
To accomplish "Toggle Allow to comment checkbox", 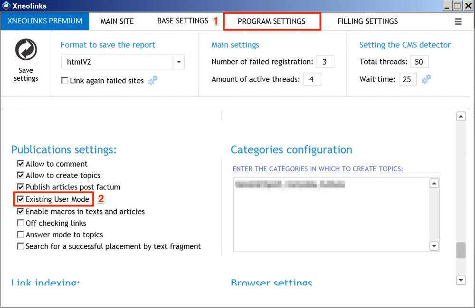I will tap(20, 164).
